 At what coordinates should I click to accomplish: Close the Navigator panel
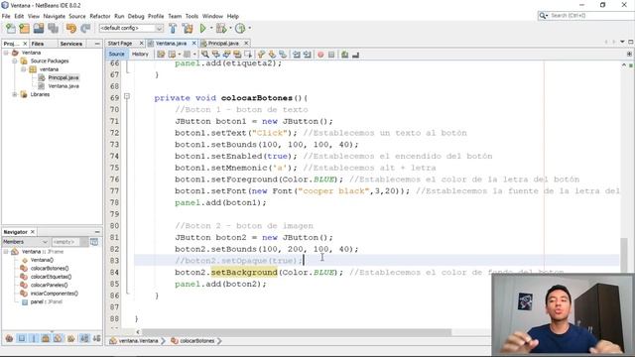coord(33,232)
